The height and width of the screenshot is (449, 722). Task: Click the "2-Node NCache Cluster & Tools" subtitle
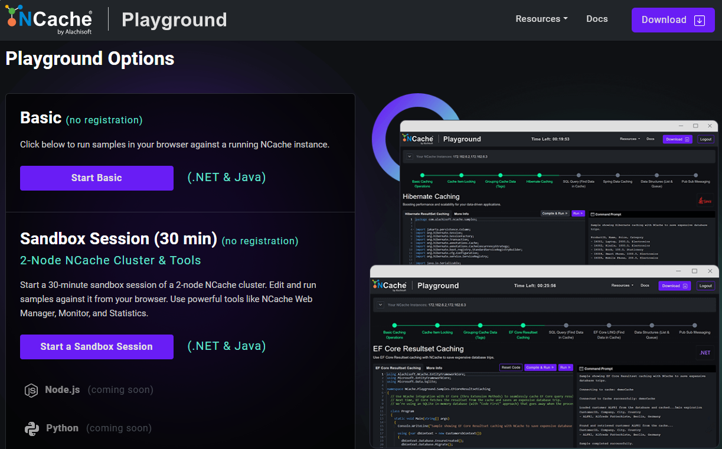(x=110, y=260)
